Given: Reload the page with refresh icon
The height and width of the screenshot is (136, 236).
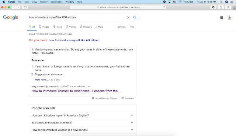Looking at the screenshot, I should point(164,7).
